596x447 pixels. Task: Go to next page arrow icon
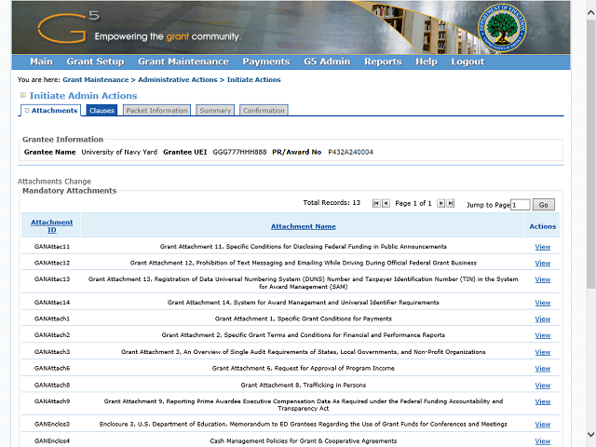click(440, 203)
